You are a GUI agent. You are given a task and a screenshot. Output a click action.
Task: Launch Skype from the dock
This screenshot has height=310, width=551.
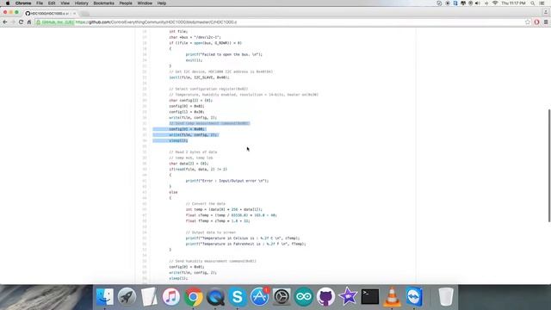[x=238, y=296]
